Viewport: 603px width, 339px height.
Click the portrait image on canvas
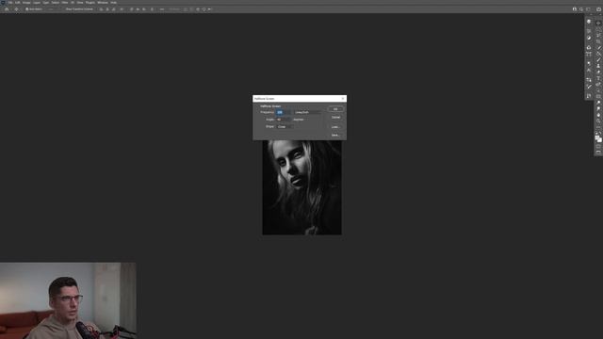coord(301,187)
